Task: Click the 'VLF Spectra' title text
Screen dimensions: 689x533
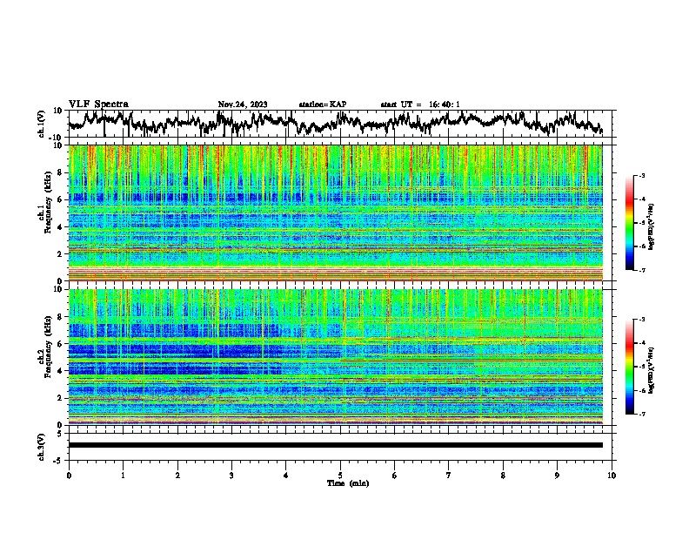Action: tap(98, 105)
